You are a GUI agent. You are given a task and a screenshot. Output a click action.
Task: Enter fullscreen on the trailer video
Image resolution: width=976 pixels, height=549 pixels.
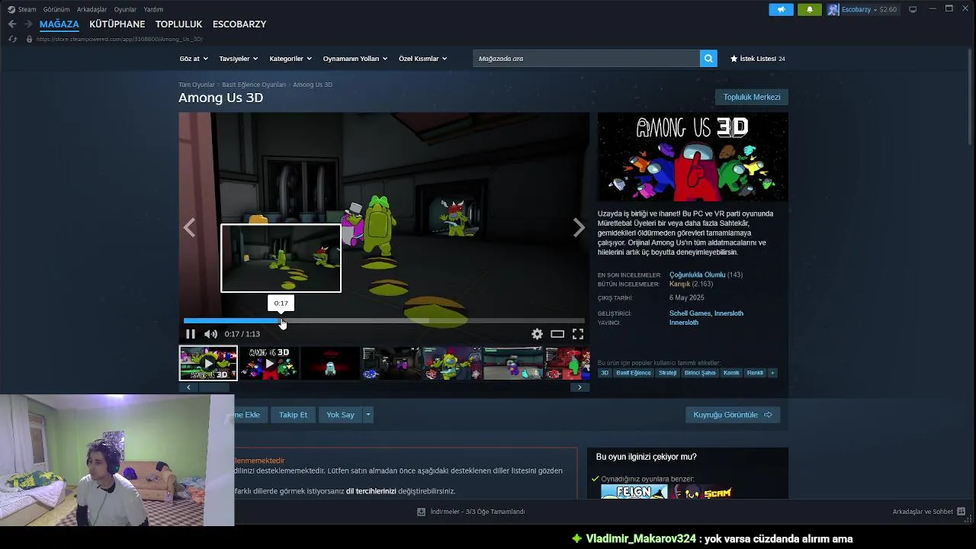click(x=578, y=334)
